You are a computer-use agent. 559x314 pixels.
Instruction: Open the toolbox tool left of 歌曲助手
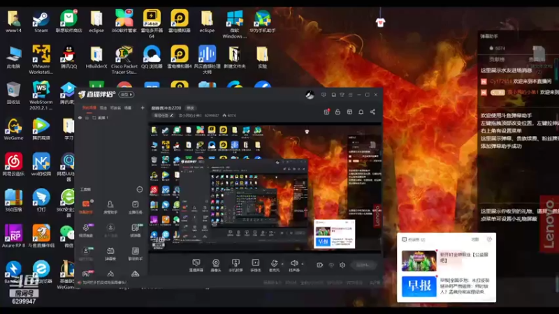pyautogui.click(x=110, y=253)
